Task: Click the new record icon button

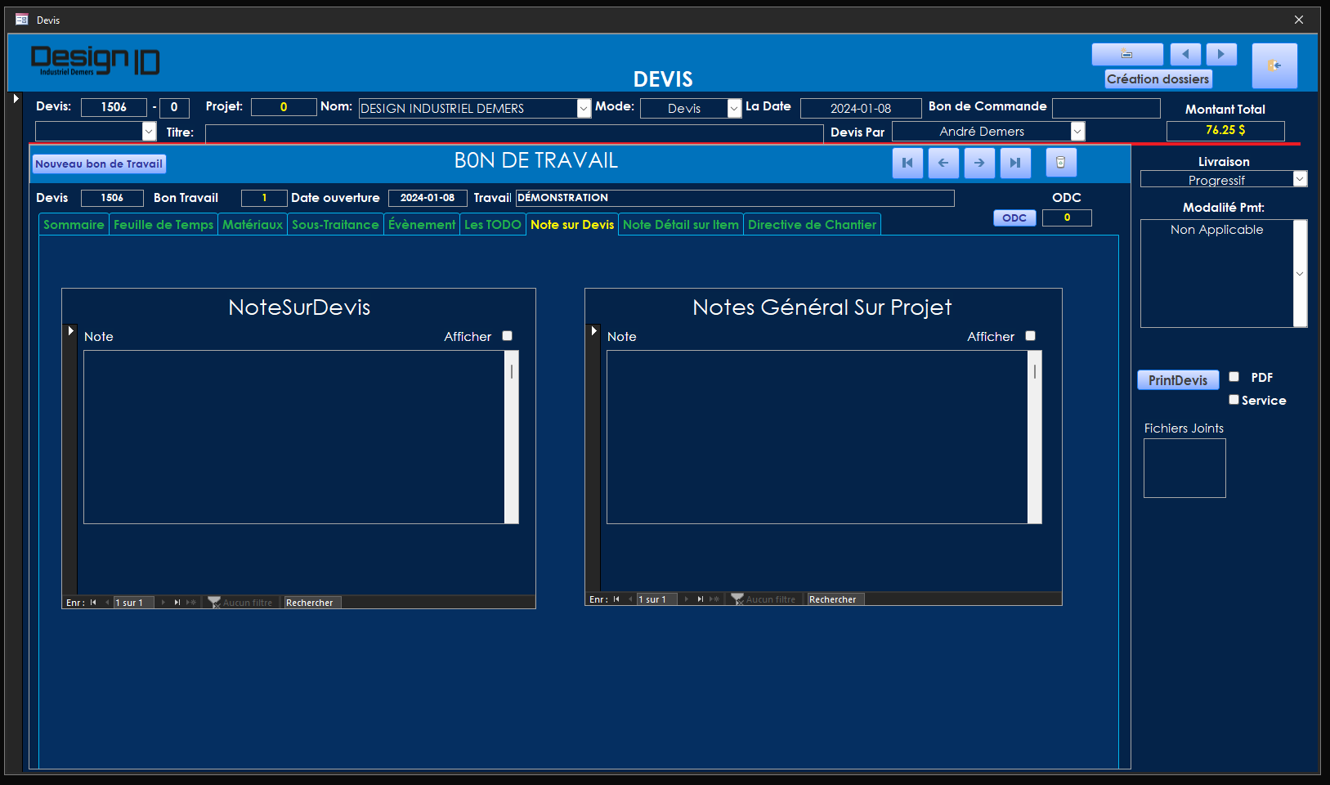Action: coord(1126,55)
